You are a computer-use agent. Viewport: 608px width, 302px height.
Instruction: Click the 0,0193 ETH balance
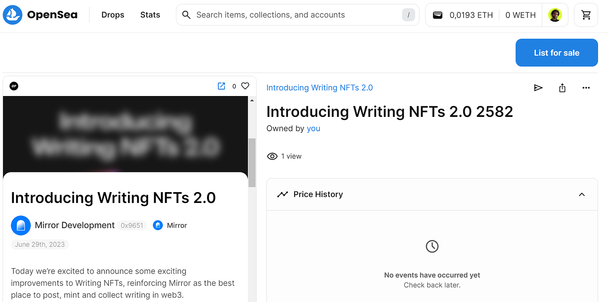tap(471, 15)
